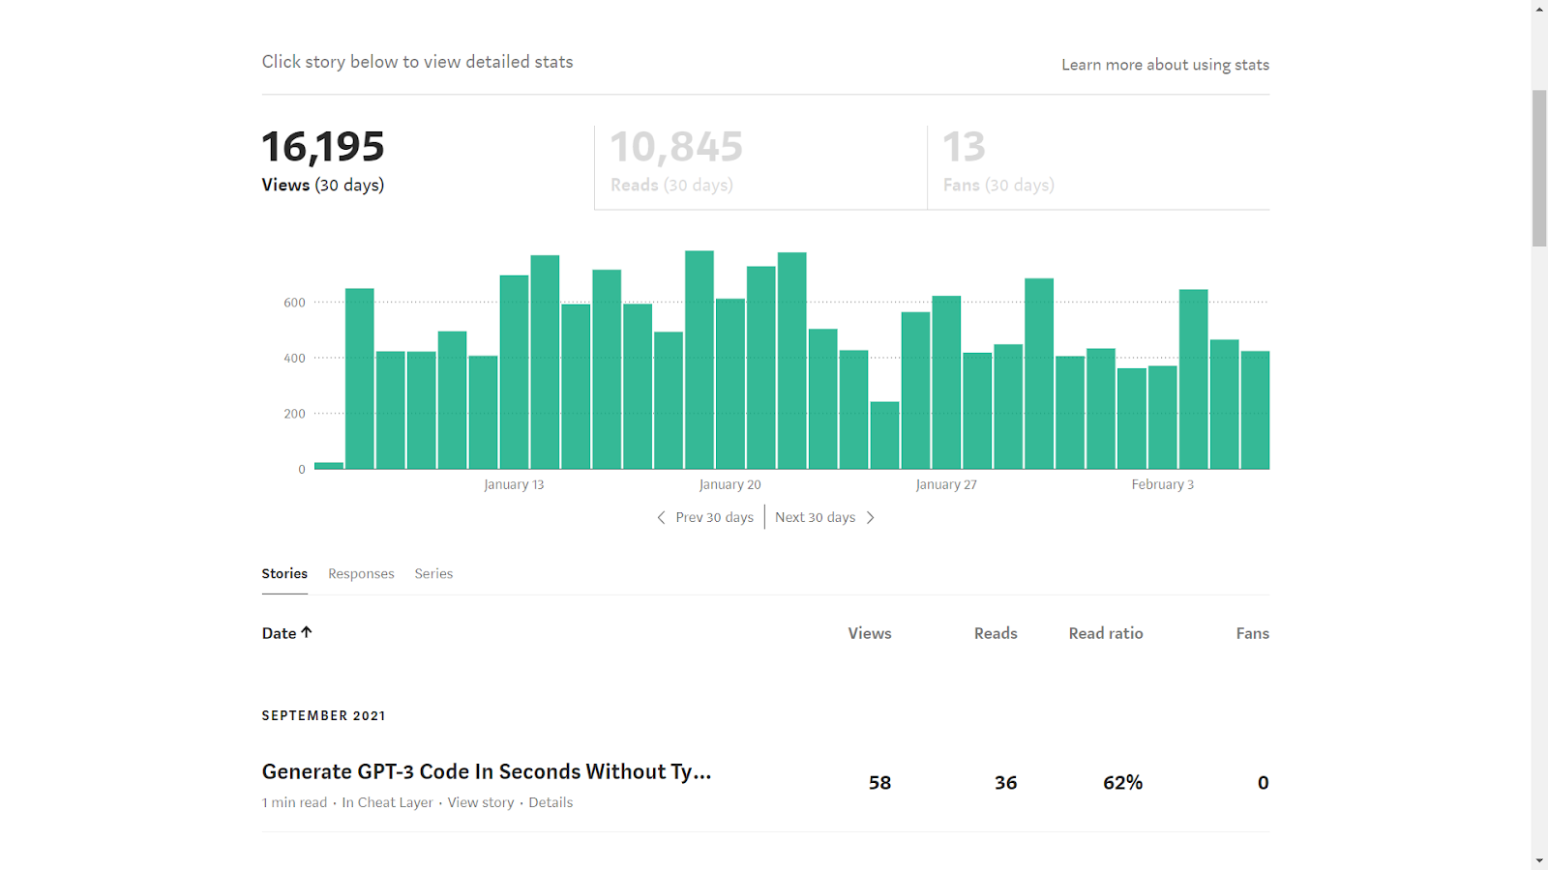The image size is (1548, 870).
Task: Click View story link
Action: (x=481, y=802)
